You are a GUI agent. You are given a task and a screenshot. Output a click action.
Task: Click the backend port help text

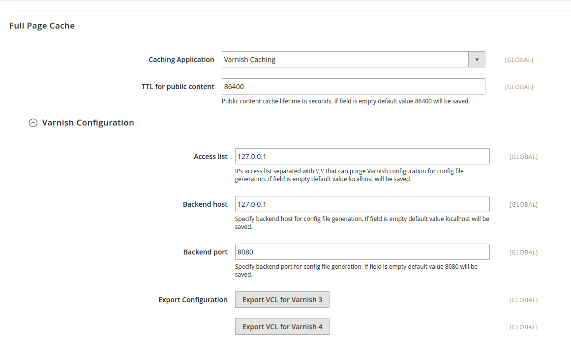pyautogui.click(x=356, y=270)
